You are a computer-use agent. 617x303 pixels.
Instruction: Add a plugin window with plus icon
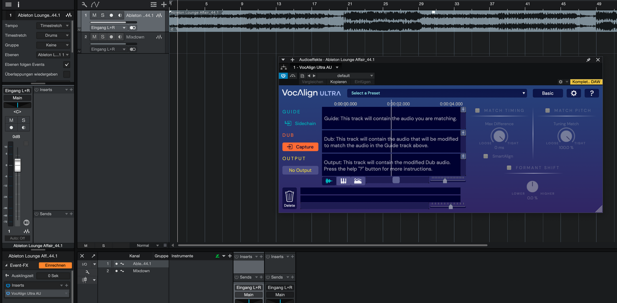click(x=292, y=60)
